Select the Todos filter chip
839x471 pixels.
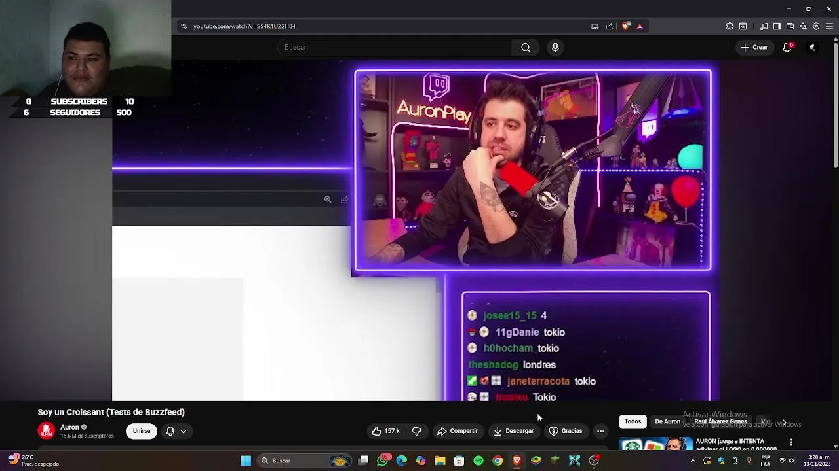click(x=633, y=421)
